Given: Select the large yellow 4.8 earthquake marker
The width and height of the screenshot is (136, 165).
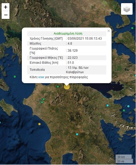Looking at the screenshot, I should point(67,87).
